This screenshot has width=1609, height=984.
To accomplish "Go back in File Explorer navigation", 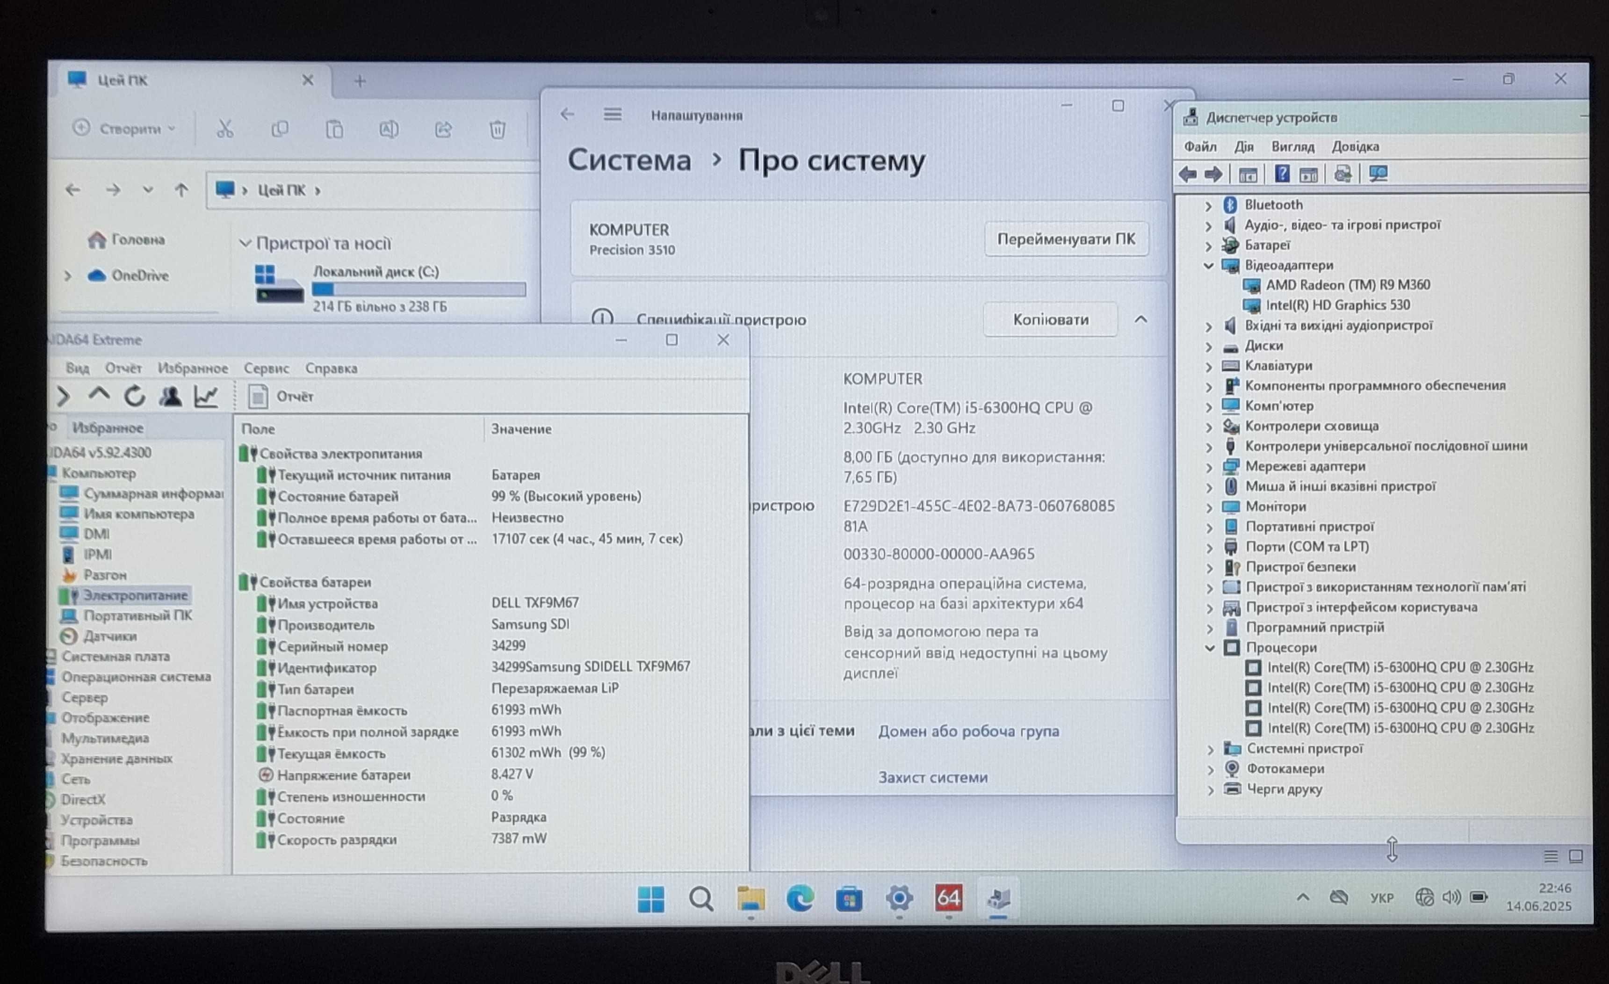I will pyautogui.click(x=72, y=190).
